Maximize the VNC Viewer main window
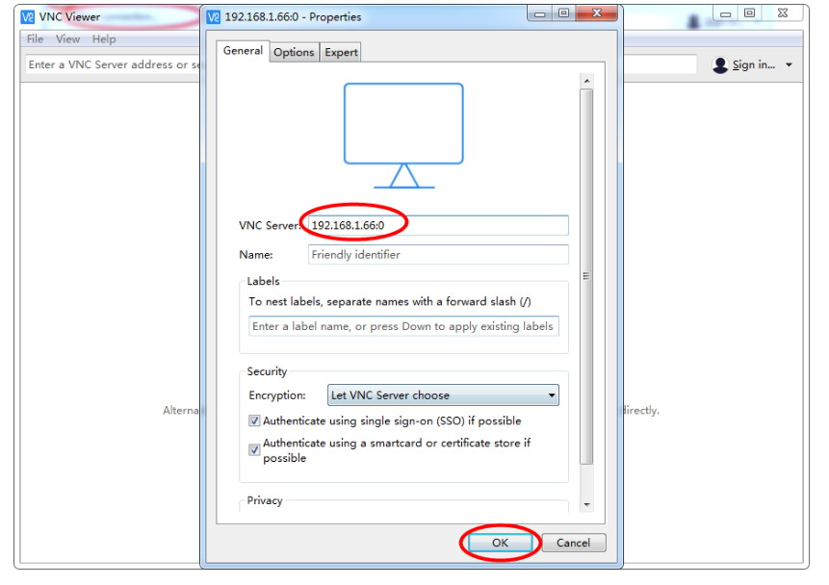Viewport: 829px width, 585px height. pos(749,13)
